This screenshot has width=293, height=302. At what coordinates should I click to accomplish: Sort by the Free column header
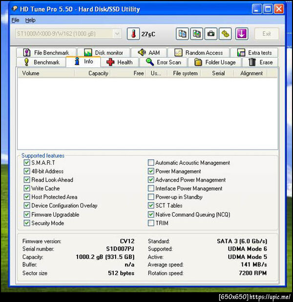(x=128, y=73)
